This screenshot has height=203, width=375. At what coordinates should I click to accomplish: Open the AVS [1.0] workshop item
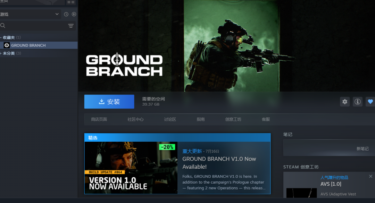point(331,184)
